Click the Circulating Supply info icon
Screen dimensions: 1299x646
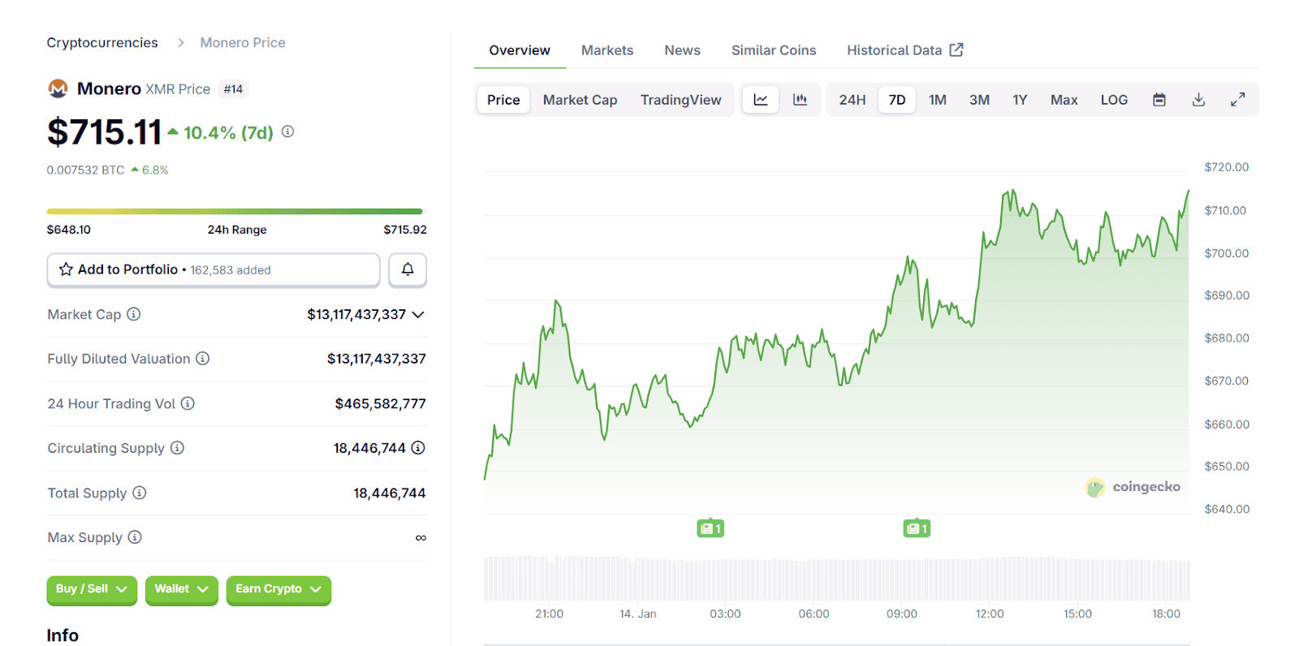[x=177, y=448]
